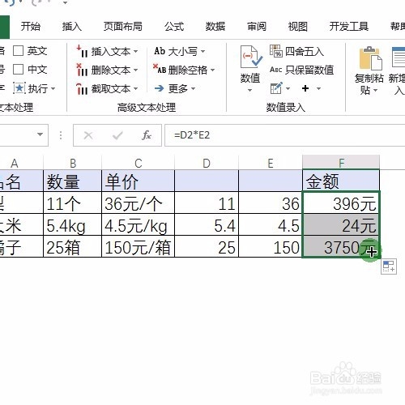Click the formula bar cancel X icon
405x405 pixels.
point(88,135)
